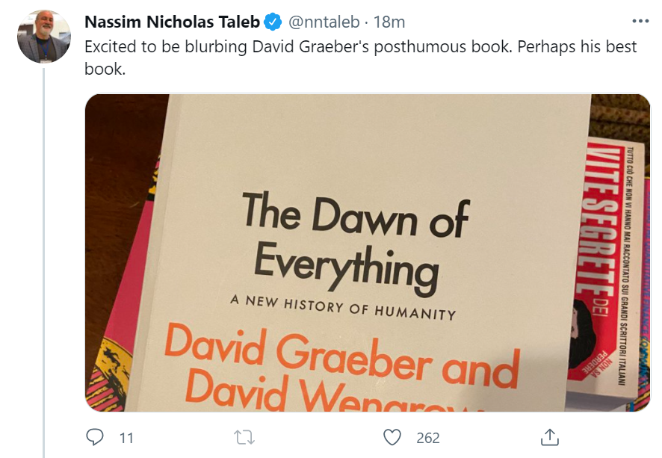This screenshot has width=662, height=458.
Task: Click the vertical thread line below avatar
Action: point(43,262)
